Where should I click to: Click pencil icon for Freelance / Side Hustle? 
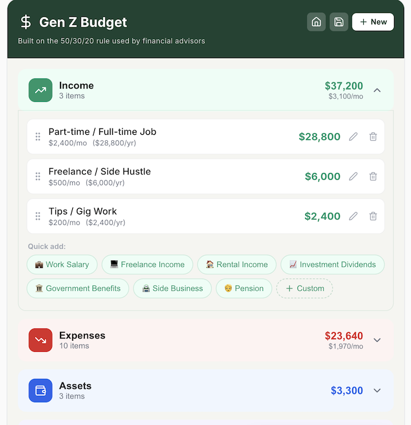pyautogui.click(x=353, y=177)
